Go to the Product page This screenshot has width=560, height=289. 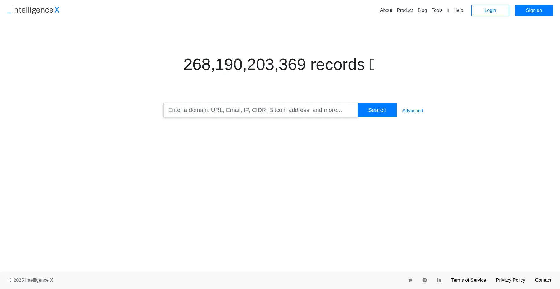405,10
